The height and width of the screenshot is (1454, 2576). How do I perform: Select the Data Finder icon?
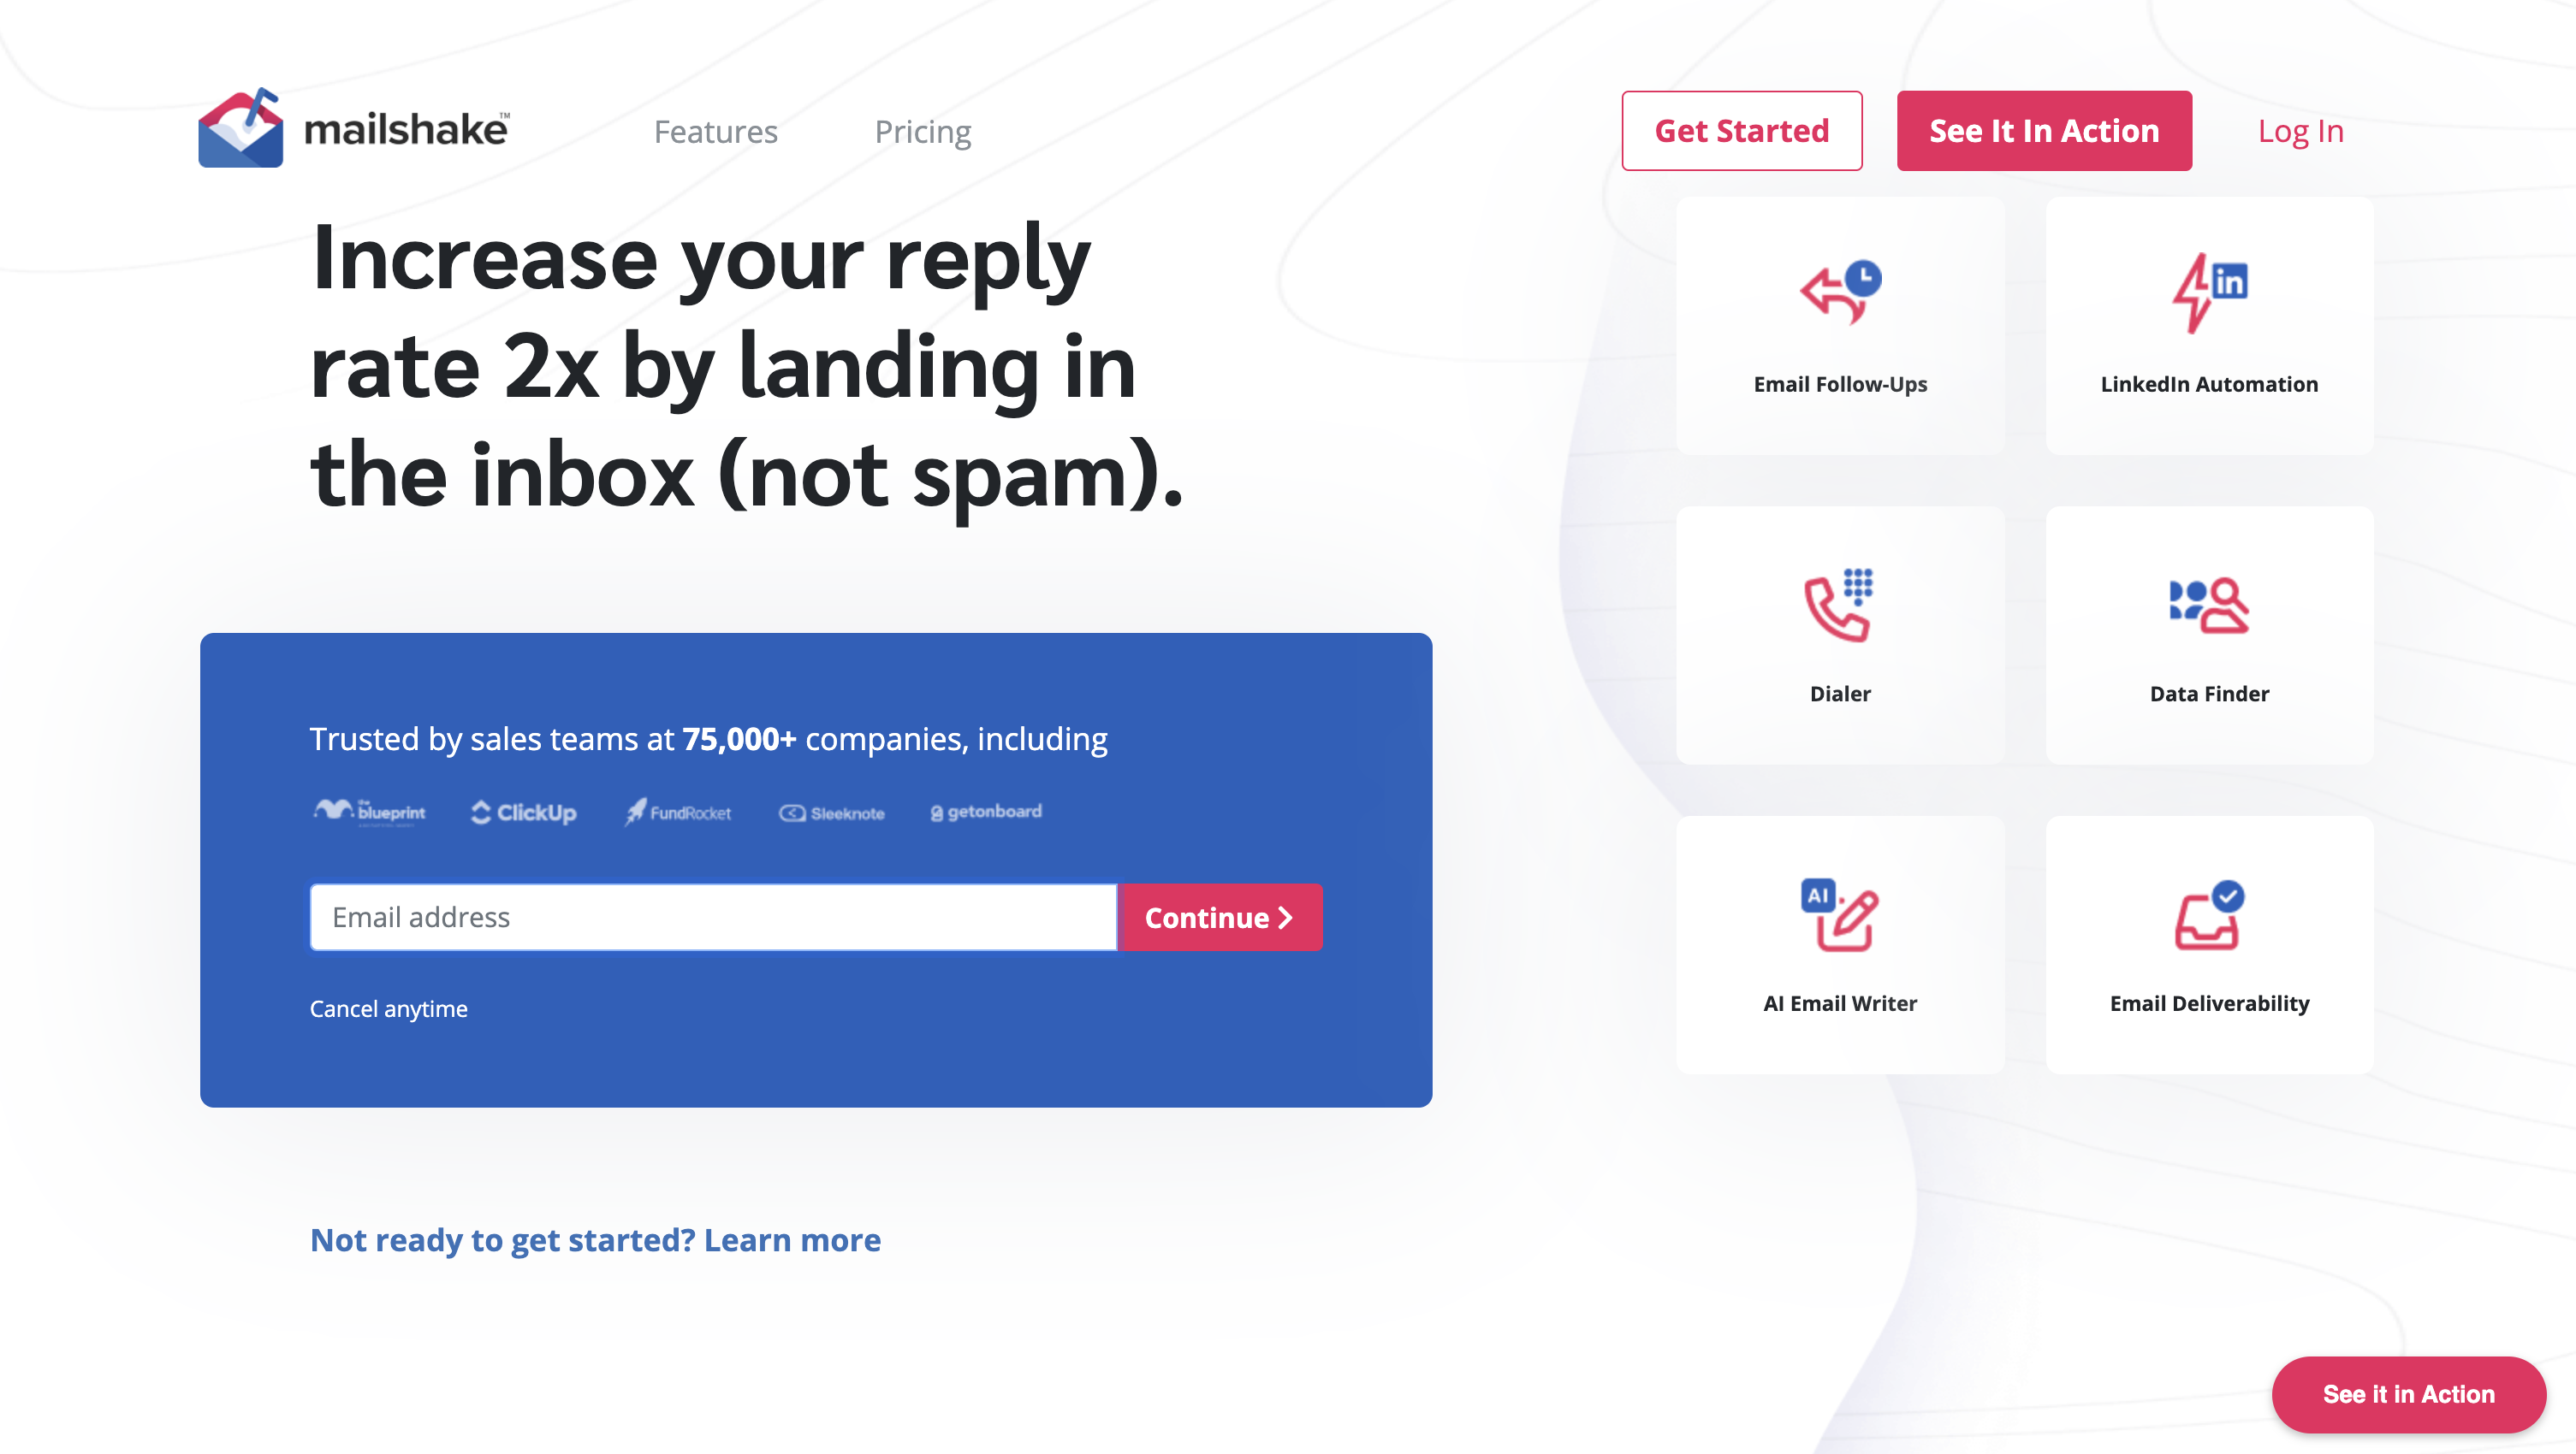pyautogui.click(x=2208, y=605)
